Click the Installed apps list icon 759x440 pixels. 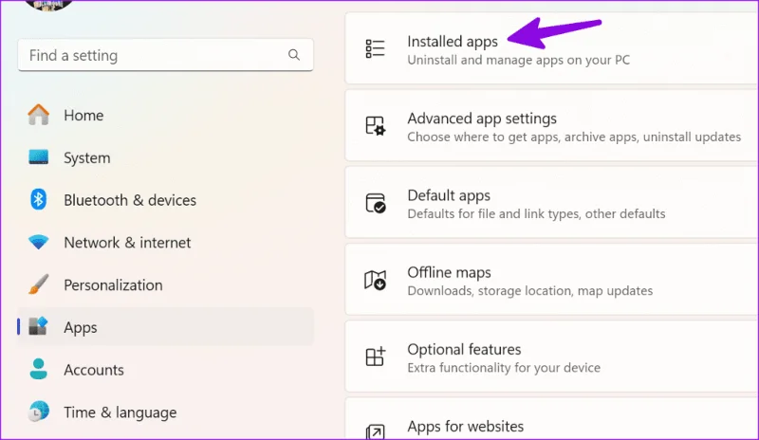pos(375,48)
